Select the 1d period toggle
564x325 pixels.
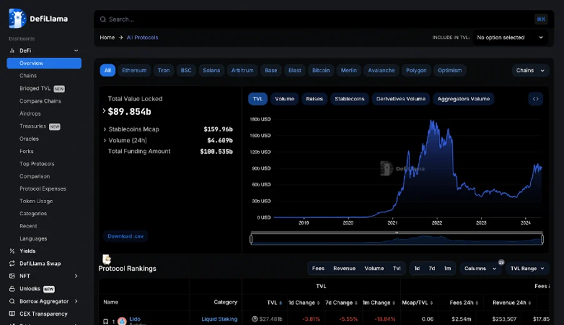[x=417, y=269]
